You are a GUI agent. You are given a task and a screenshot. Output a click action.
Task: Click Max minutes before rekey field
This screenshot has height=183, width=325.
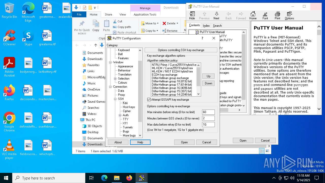coord(208,112)
